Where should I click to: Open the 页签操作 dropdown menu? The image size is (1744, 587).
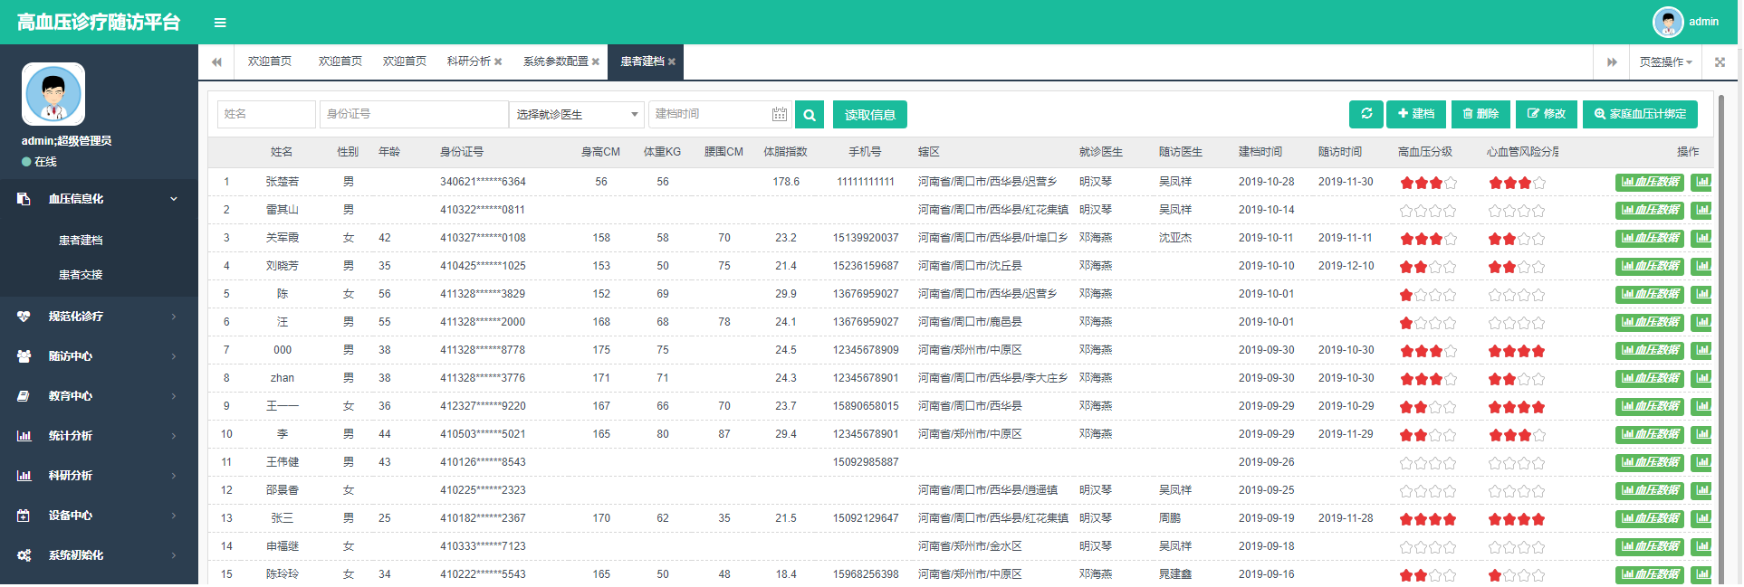click(1665, 62)
